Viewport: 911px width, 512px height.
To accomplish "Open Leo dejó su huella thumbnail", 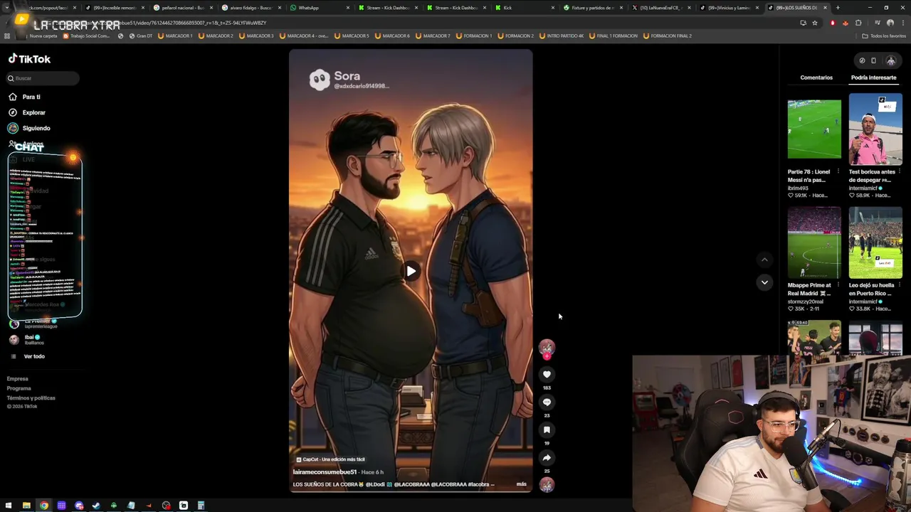I will click(875, 242).
